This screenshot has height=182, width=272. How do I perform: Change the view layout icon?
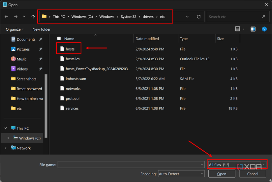pos(237,29)
